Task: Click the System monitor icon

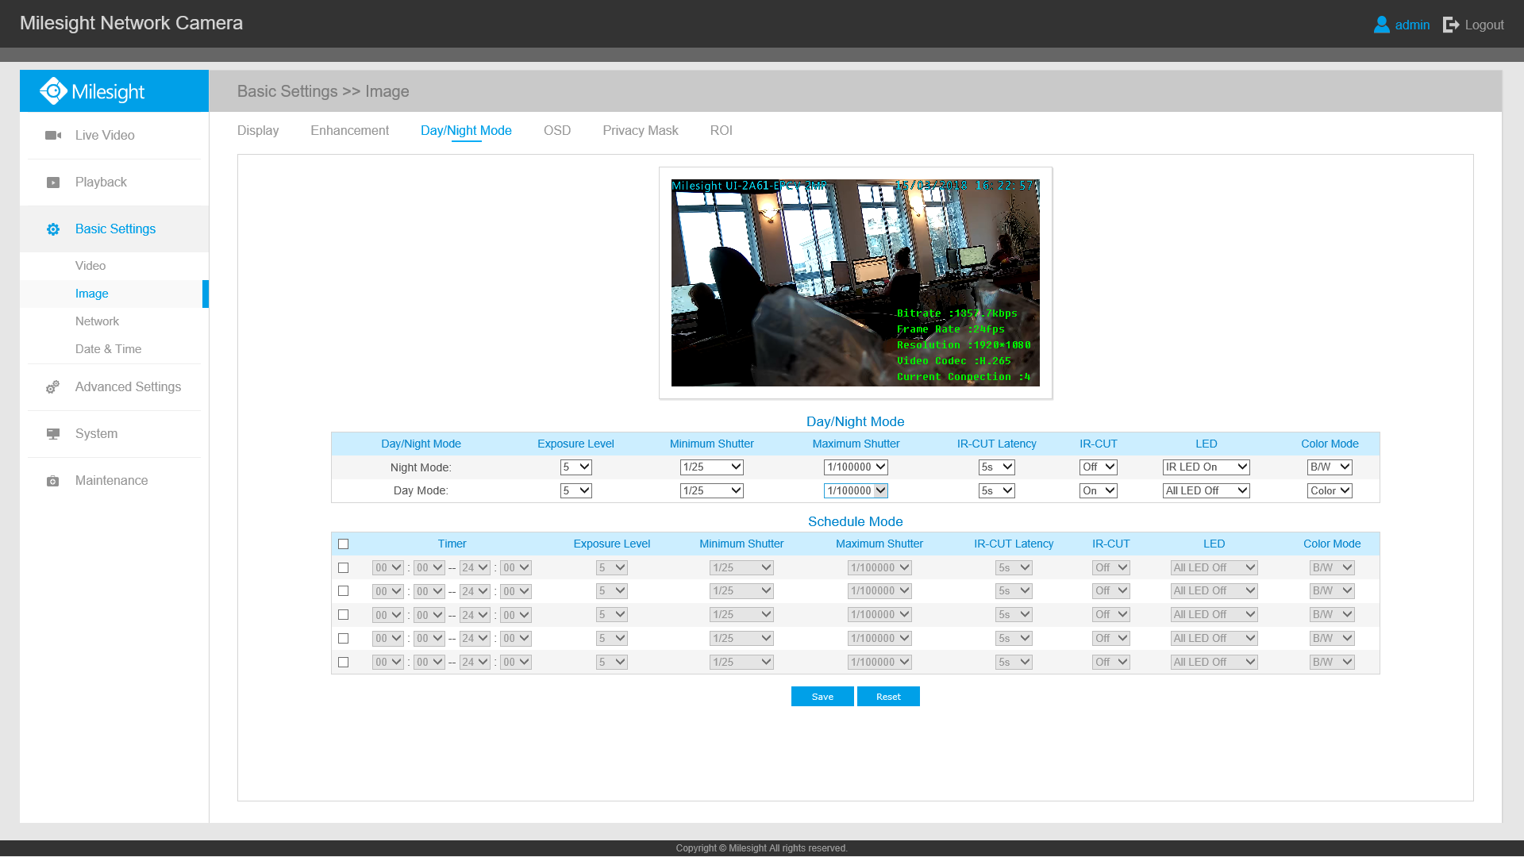Action: 53,434
